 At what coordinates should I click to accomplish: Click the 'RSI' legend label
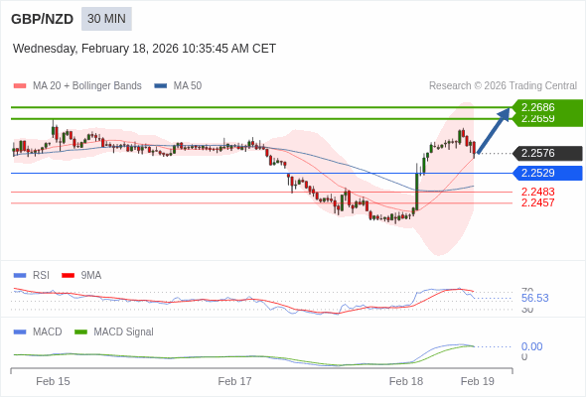[41, 276]
